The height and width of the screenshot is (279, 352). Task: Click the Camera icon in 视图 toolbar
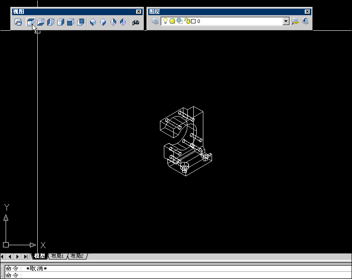136,22
